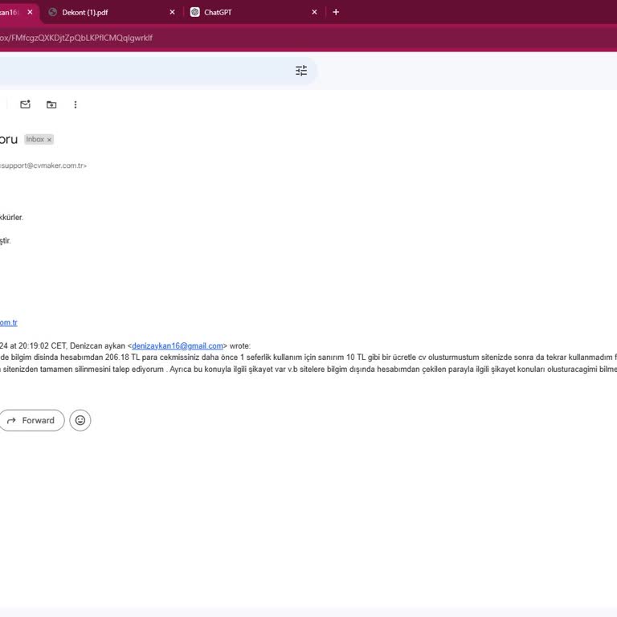
Task: Open the search options filter icon
Action: click(x=301, y=71)
